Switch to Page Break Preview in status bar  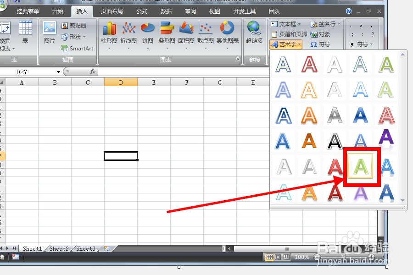pyautogui.click(x=286, y=257)
